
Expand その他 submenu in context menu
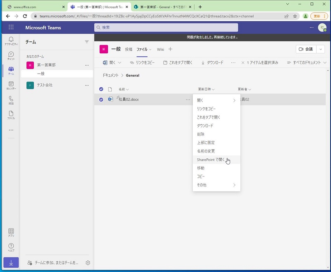pos(216,185)
